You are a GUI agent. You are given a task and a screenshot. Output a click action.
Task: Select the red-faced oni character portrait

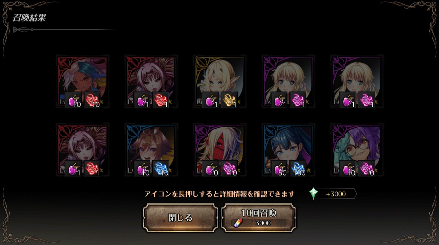pyautogui.click(x=219, y=150)
